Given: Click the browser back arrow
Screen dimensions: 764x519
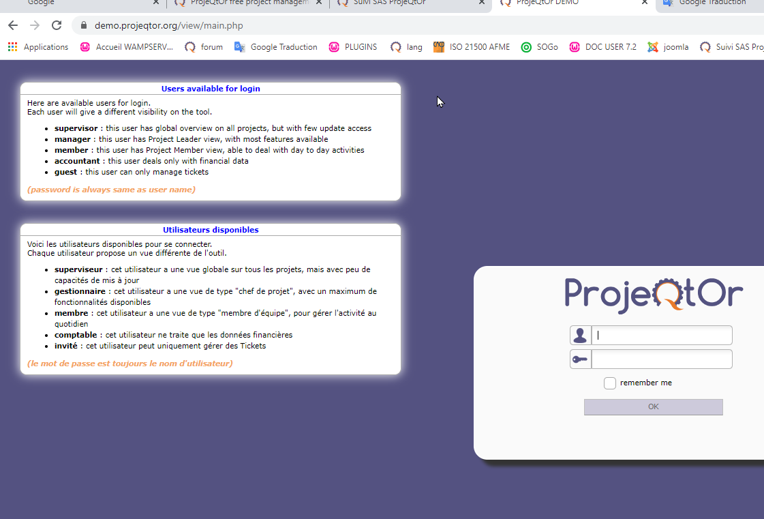Looking at the screenshot, I should coord(13,26).
